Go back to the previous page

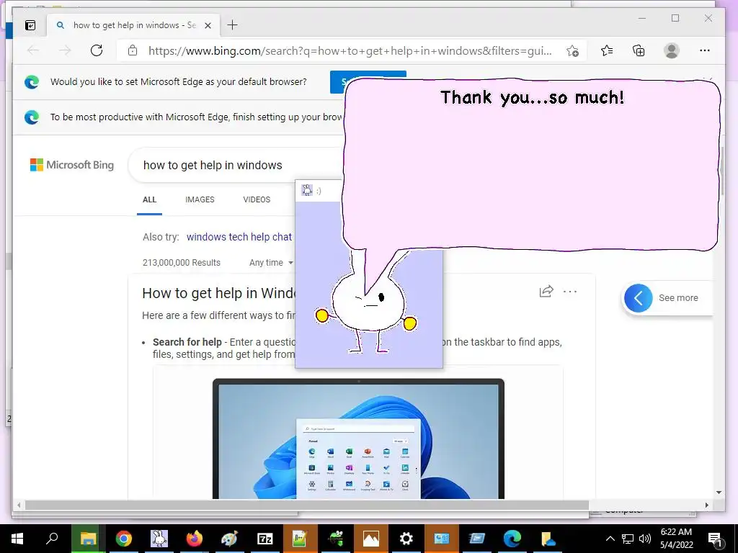(33, 50)
